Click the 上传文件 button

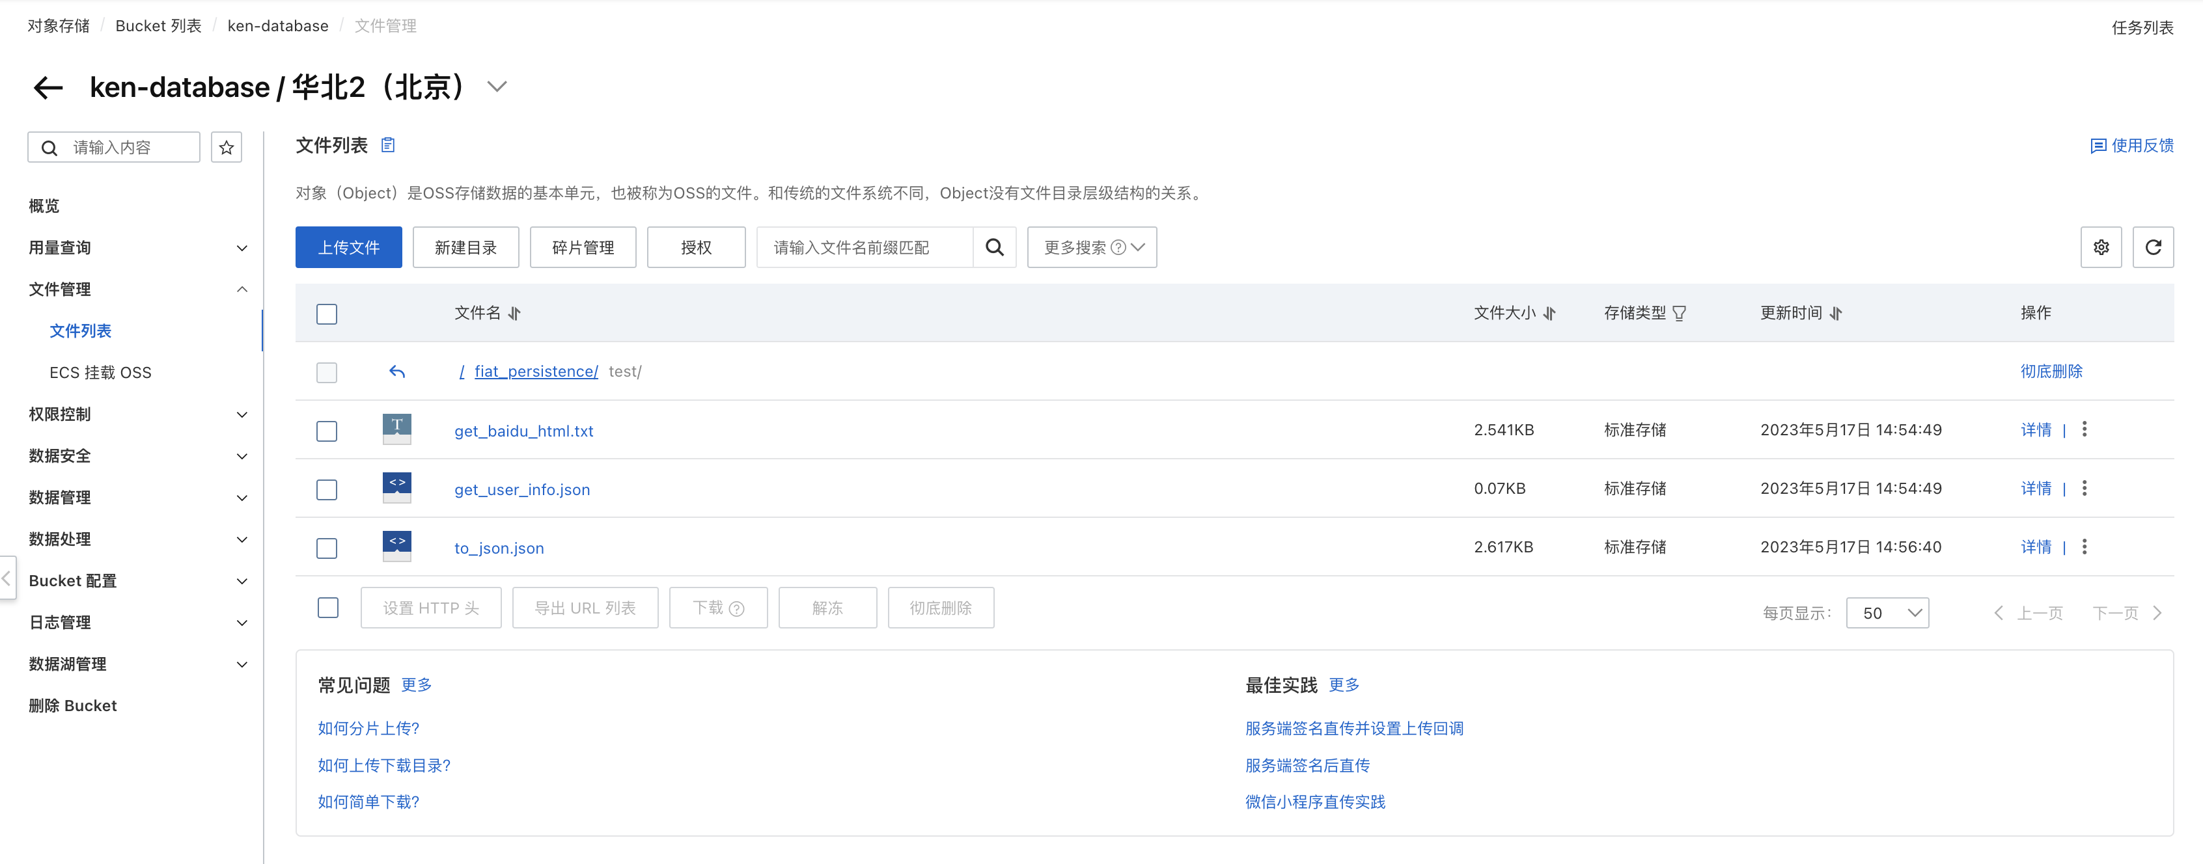(x=348, y=248)
